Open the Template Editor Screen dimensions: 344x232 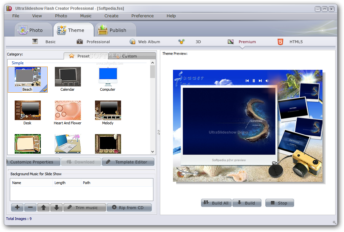tap(128, 162)
